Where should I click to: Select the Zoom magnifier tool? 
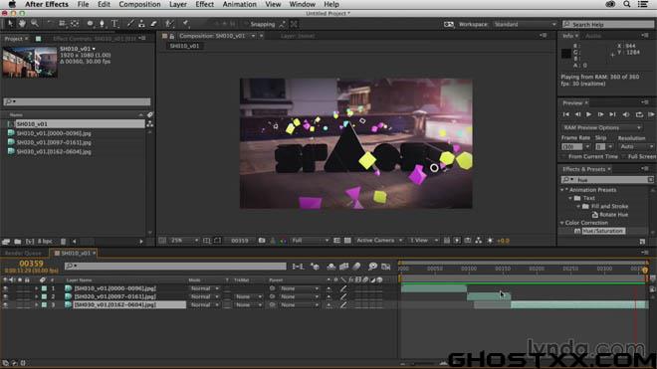tap(35, 24)
